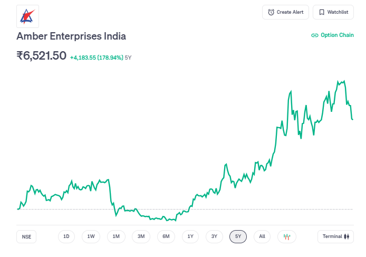Switch the chart to 1W range
Viewport: 366px width, 257px height.
click(x=91, y=236)
